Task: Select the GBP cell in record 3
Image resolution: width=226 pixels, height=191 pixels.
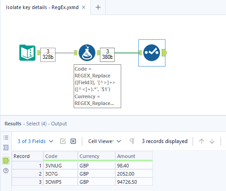Action: 96,182
